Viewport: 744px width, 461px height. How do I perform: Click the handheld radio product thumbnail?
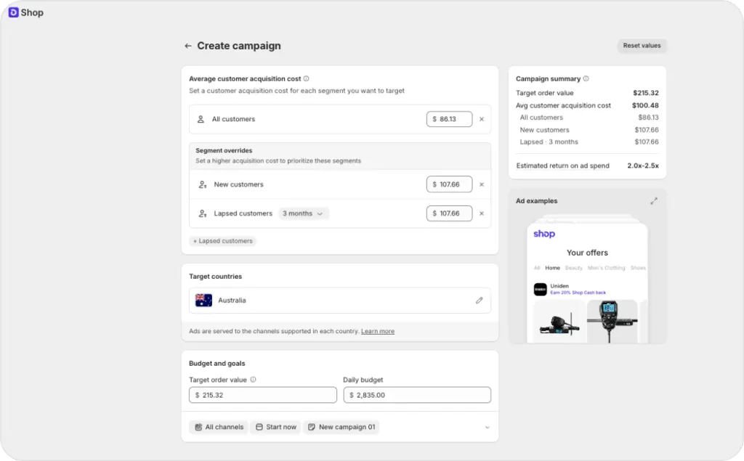tap(612, 322)
